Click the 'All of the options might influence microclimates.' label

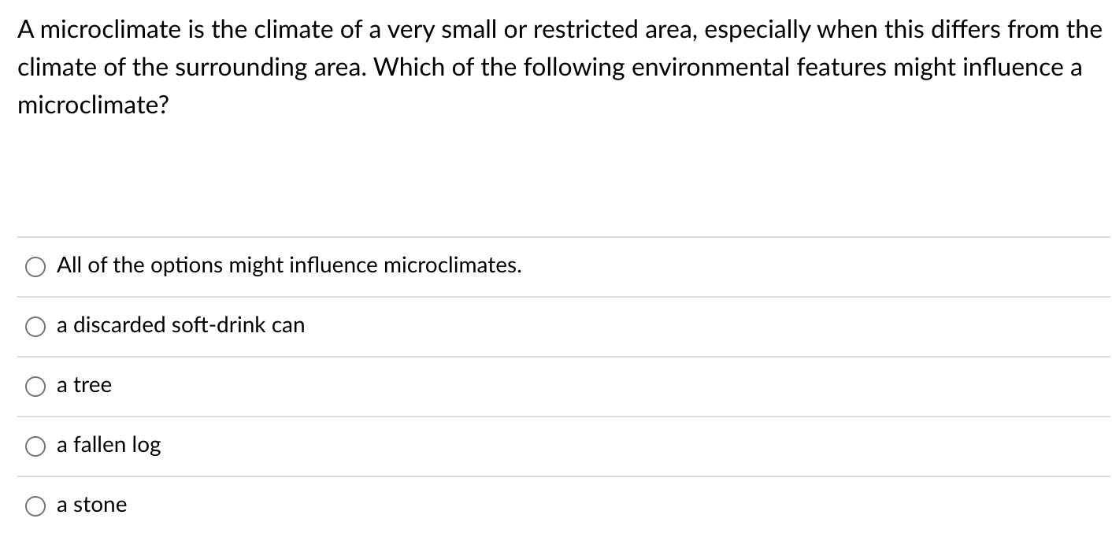pyautogui.click(x=289, y=266)
